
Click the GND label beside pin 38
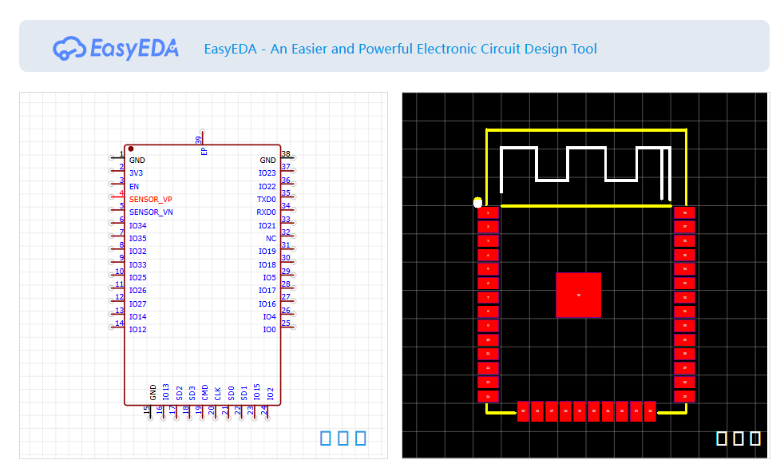point(267,160)
